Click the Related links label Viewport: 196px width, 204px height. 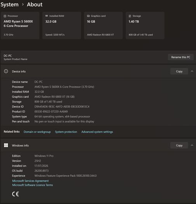pos(12,132)
